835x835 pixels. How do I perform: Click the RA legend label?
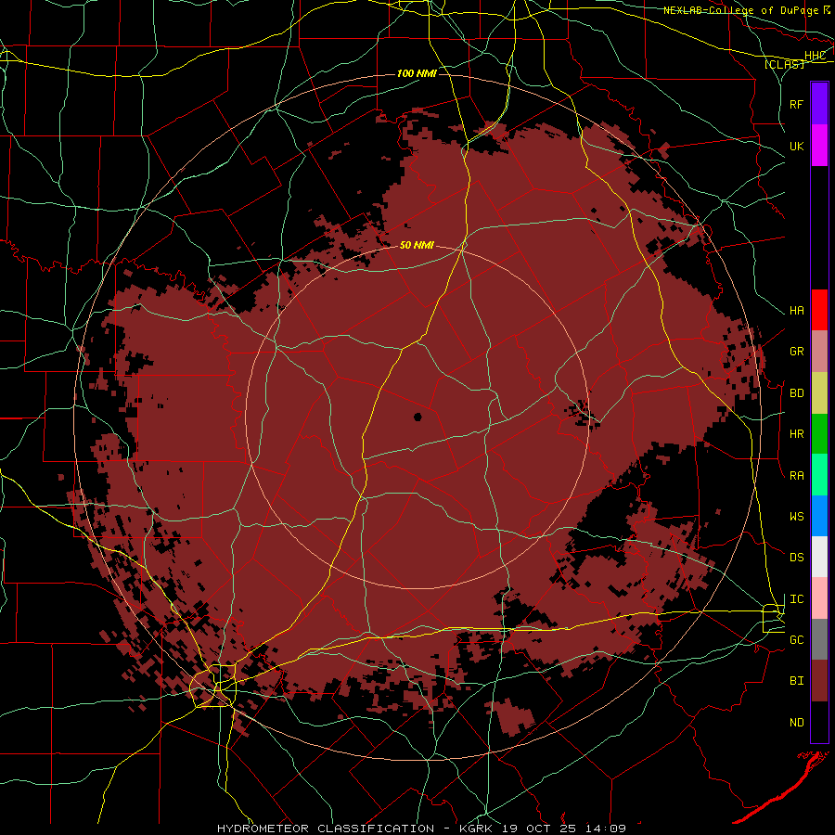pyautogui.click(x=796, y=476)
